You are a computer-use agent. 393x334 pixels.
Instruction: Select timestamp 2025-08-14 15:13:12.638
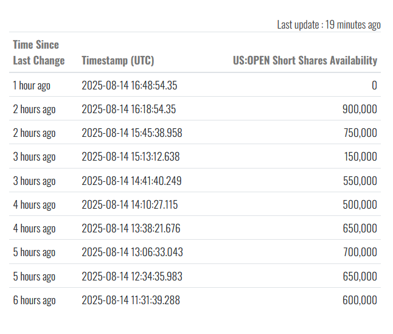coord(131,156)
